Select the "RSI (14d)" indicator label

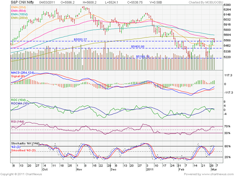point(18,122)
